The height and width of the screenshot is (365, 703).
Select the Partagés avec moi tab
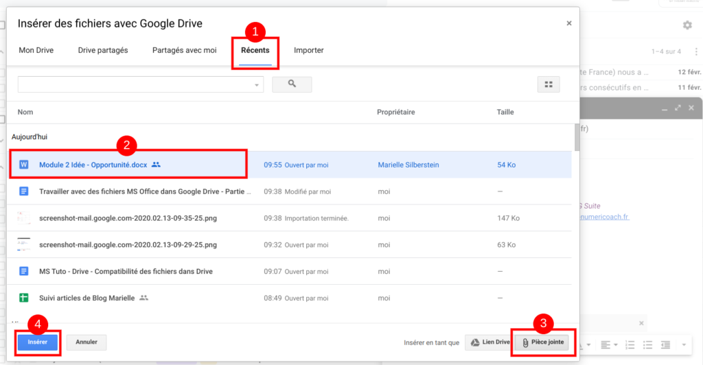[184, 50]
